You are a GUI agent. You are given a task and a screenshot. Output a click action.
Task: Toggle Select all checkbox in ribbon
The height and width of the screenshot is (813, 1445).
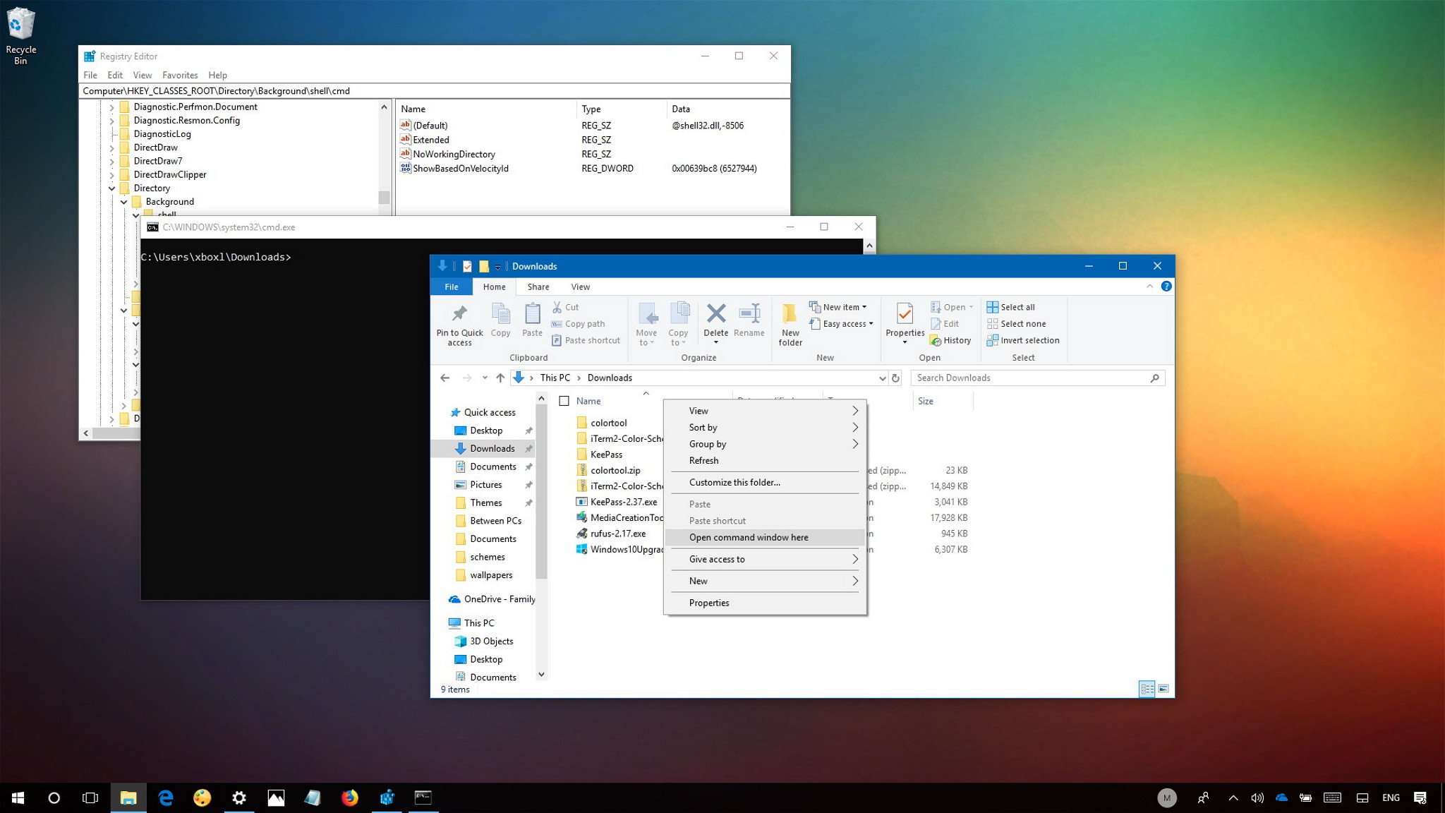pos(1013,306)
